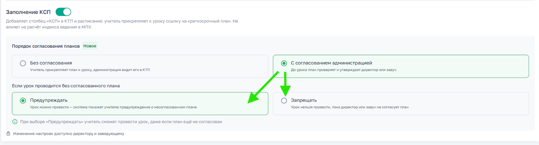Click the lock icon beside «Изменение настроек»
Viewport: 539px width, 145px height.
tap(8, 134)
